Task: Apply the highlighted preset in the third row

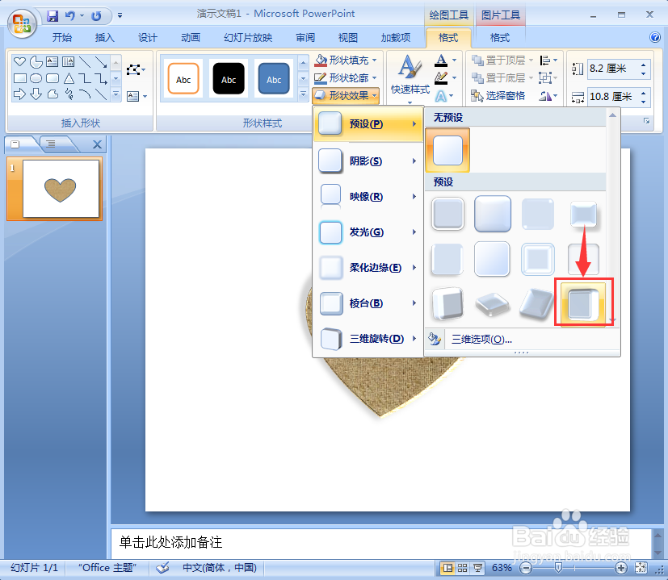Action: (x=583, y=303)
